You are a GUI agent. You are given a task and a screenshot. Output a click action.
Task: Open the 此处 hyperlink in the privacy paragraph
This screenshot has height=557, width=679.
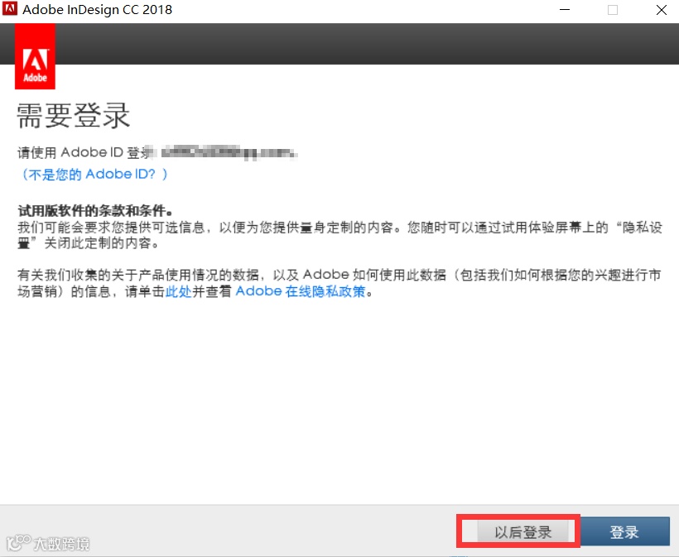click(x=178, y=291)
